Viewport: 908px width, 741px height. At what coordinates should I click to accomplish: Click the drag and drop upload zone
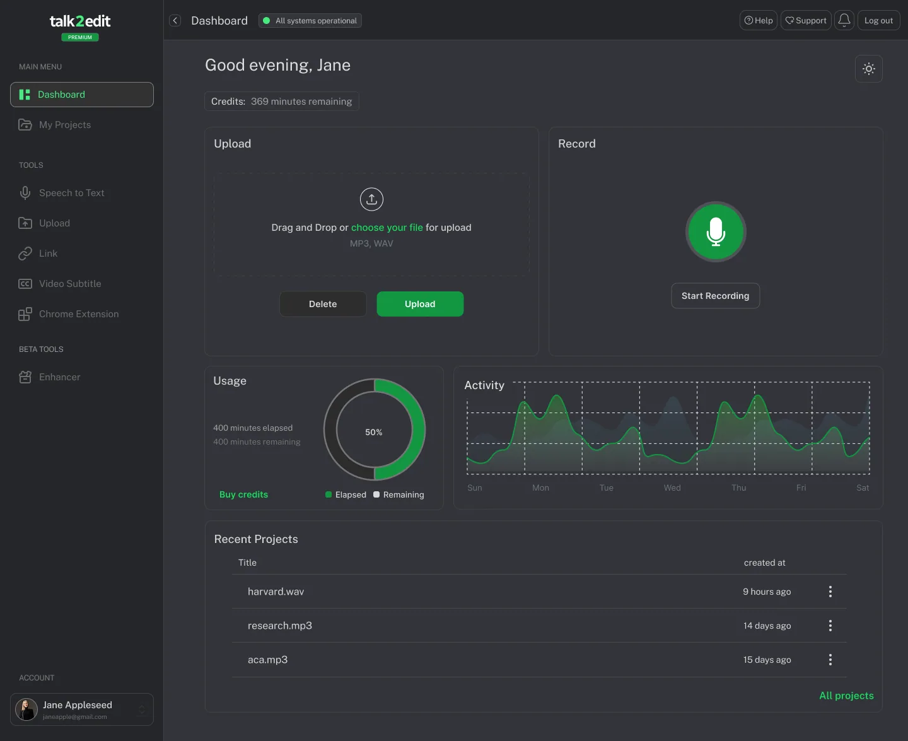(371, 225)
